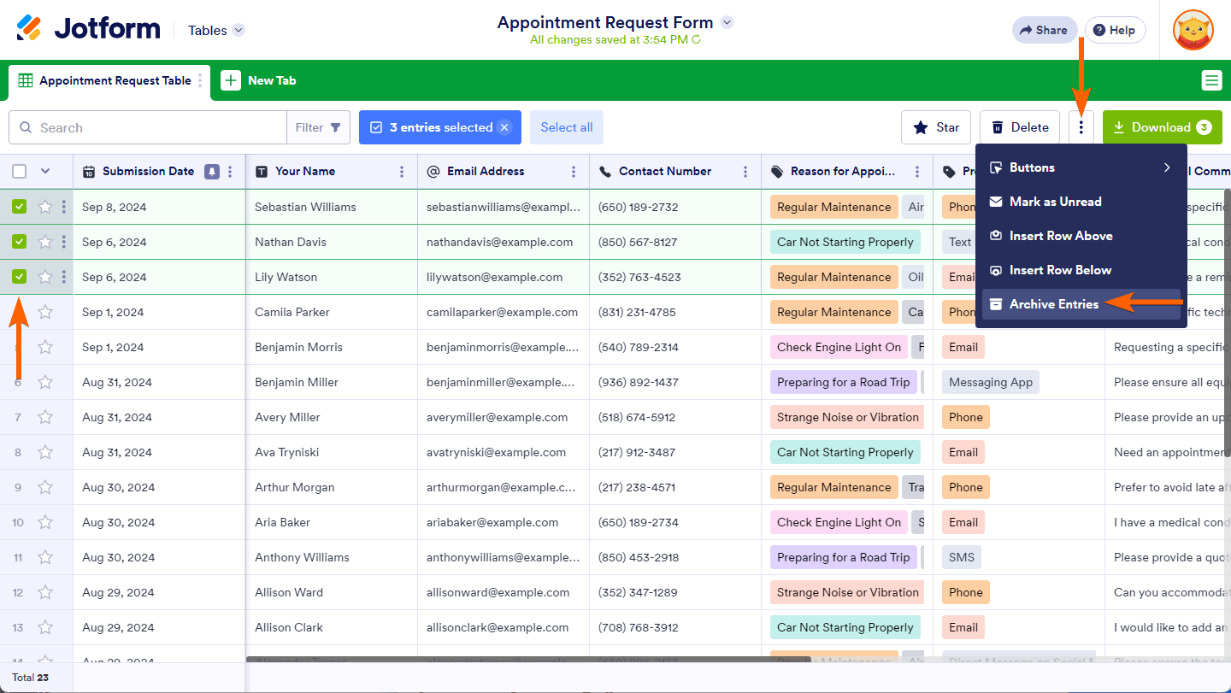This screenshot has height=693, width=1231.
Task: Open row menu dots for Sebastian Williams
Action: (x=64, y=207)
